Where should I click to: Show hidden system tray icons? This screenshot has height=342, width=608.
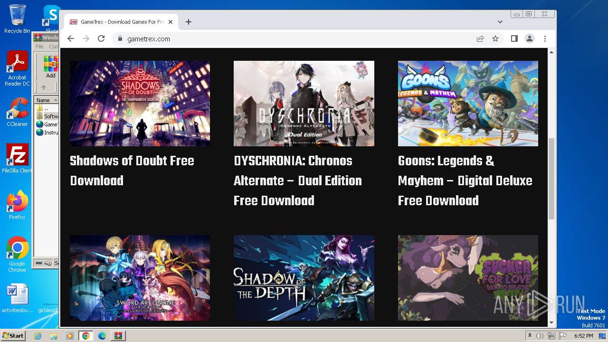coord(530,336)
